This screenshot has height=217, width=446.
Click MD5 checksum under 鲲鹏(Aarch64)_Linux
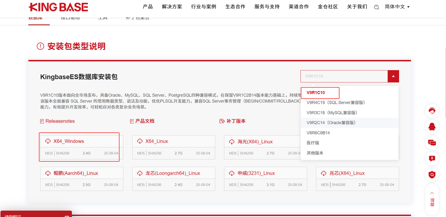[x=49, y=185]
